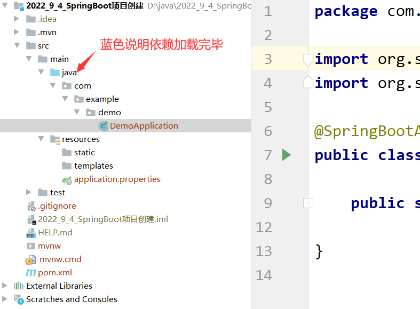Place cursor on package keyword line 1
This screenshot has height=309, width=420.
click(x=346, y=12)
